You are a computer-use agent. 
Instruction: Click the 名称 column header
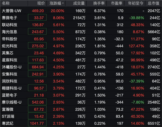pos(6,3)
